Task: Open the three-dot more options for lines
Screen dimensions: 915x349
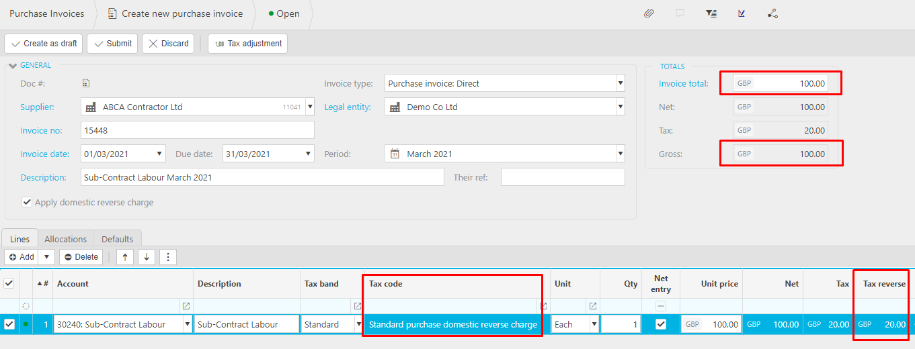Action: pyautogui.click(x=168, y=257)
